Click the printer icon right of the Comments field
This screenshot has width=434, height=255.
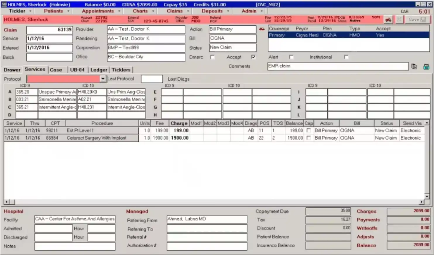(x=426, y=67)
